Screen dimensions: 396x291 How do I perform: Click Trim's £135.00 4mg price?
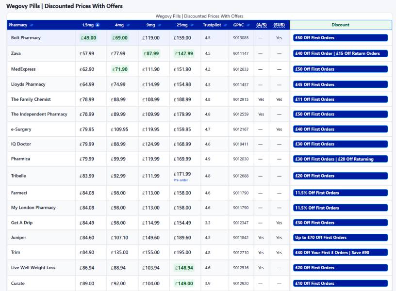tap(119, 252)
